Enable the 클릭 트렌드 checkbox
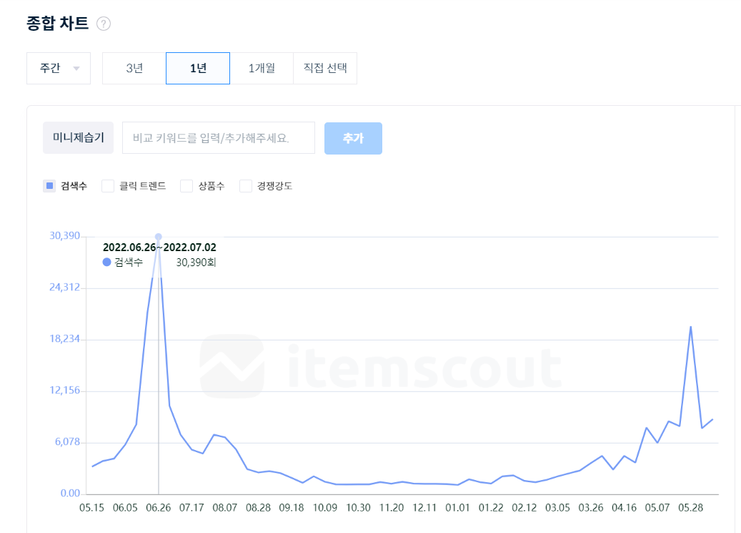 (x=108, y=186)
